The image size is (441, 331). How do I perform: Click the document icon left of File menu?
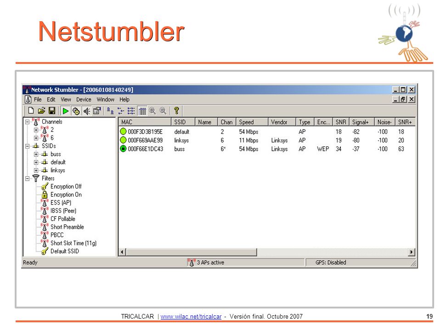point(28,99)
